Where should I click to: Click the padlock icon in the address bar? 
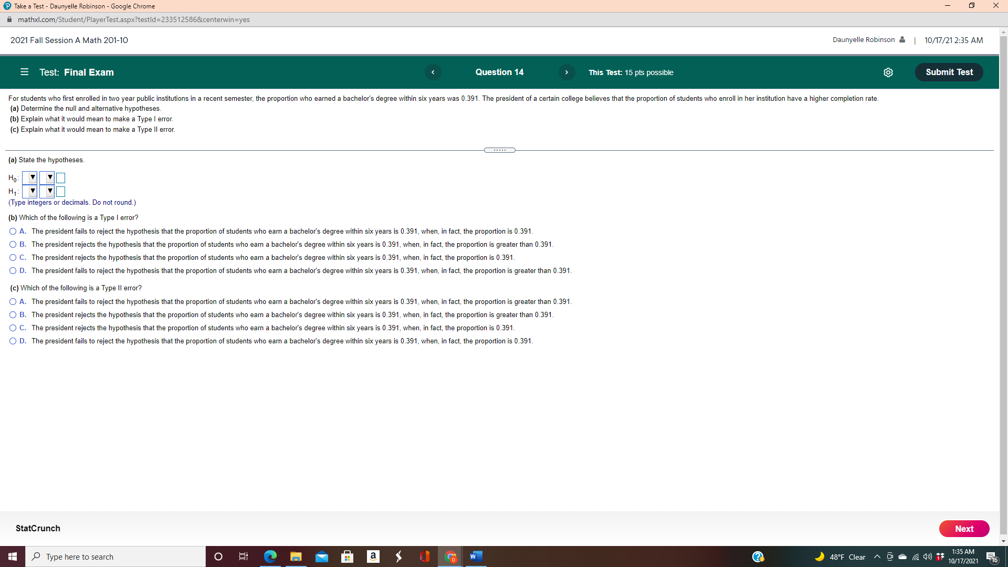(x=9, y=19)
